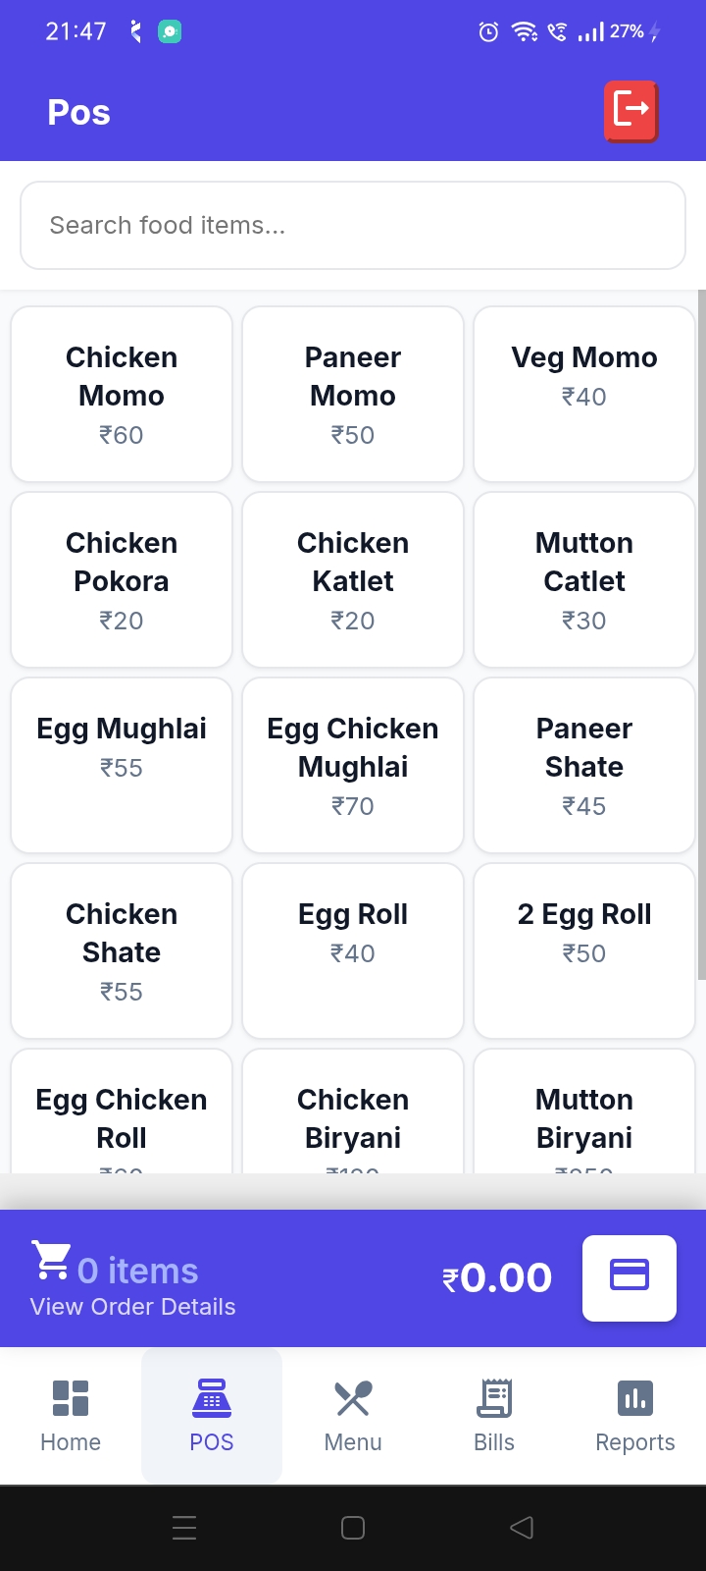706x1571 pixels.
Task: Tap the shopping cart icon
Action: coord(51,1260)
